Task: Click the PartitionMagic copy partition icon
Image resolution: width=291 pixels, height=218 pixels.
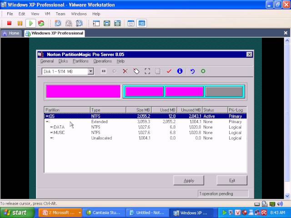Action: pyautogui.click(x=158, y=71)
